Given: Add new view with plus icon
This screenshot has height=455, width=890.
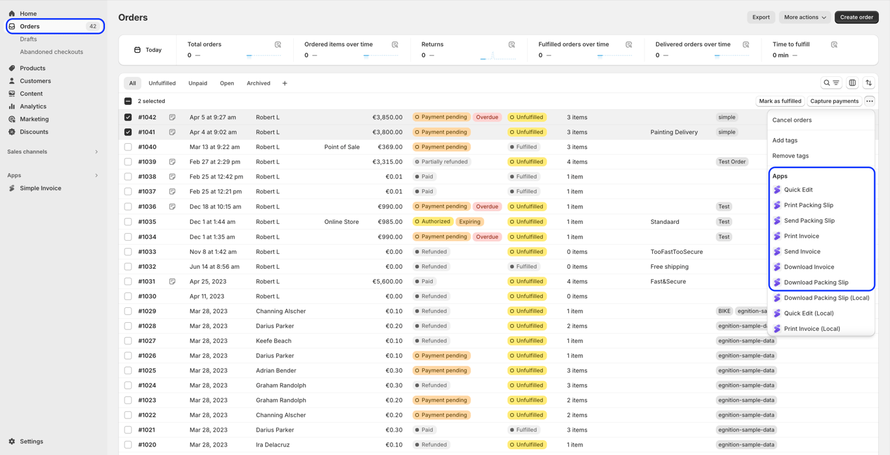Looking at the screenshot, I should (x=285, y=83).
